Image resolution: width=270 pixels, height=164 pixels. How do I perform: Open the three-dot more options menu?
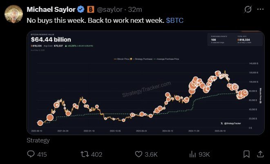(260, 9)
